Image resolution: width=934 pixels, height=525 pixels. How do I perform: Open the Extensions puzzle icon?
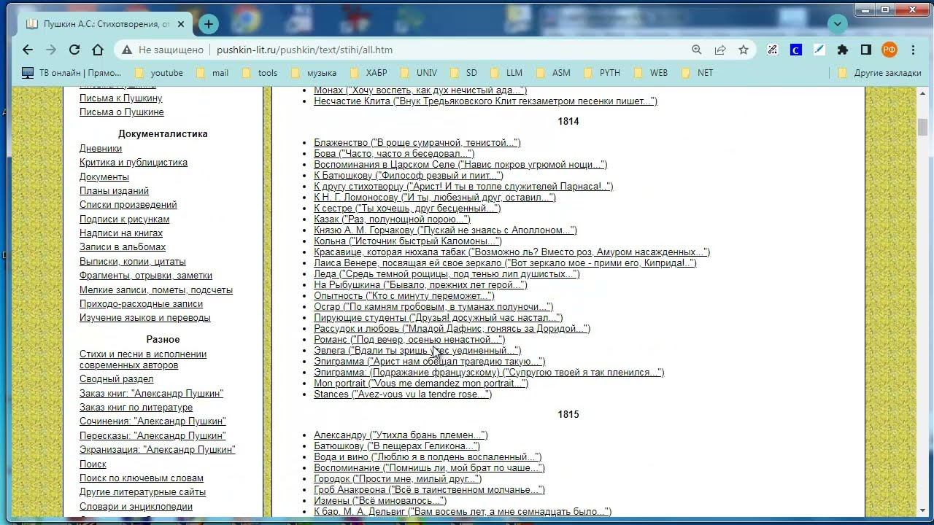(x=843, y=50)
